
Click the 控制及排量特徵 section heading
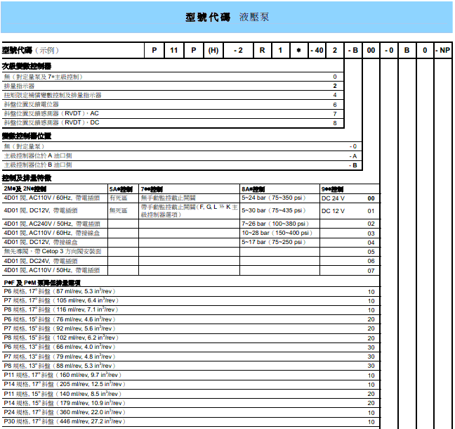(x=27, y=179)
